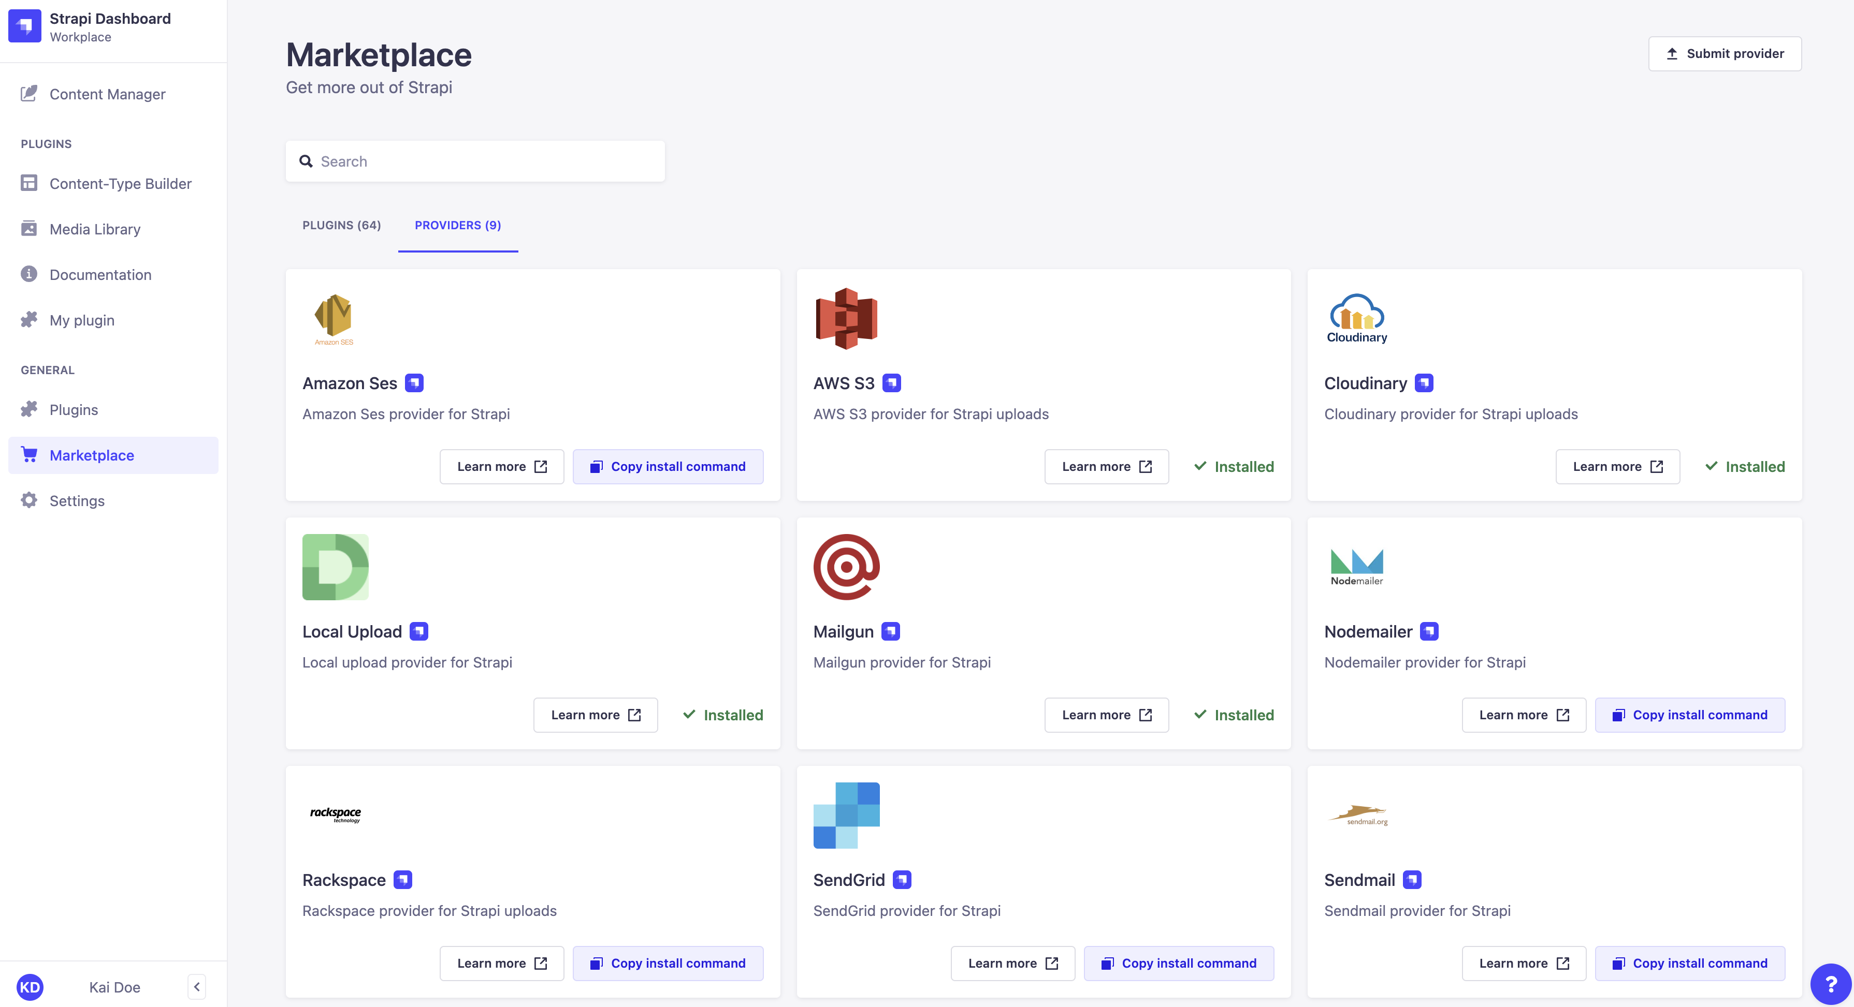This screenshot has width=1854, height=1007.
Task: Switch to the Providers (9) tab
Action: pyautogui.click(x=457, y=225)
